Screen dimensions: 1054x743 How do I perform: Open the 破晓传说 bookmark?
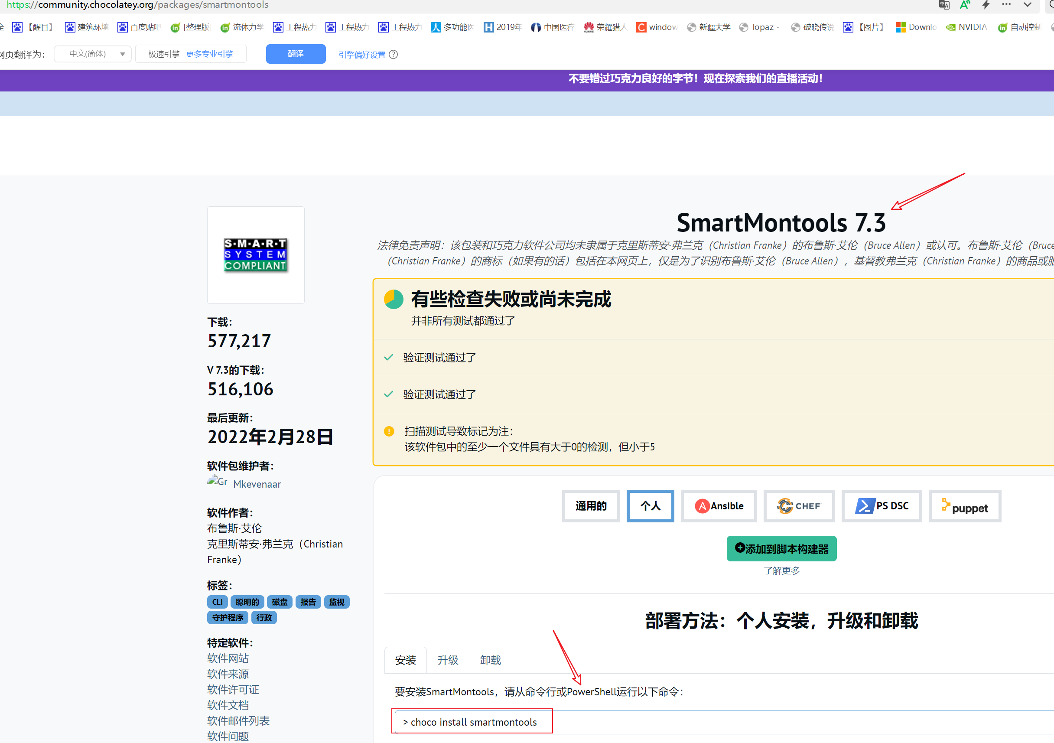coord(813,27)
